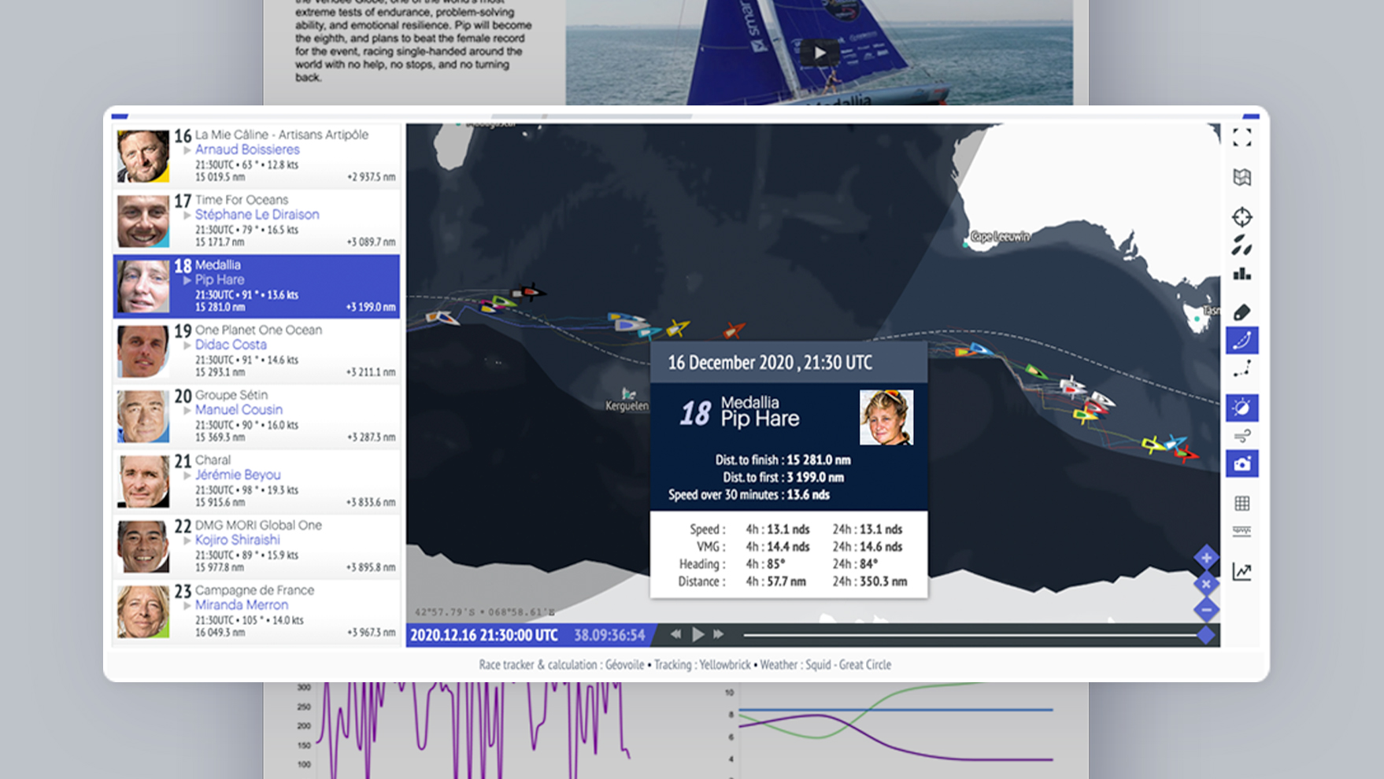Viewport: 1384px width, 779px height.
Task: Expand Arnaud Boissieres entry arrow
Action: (187, 150)
